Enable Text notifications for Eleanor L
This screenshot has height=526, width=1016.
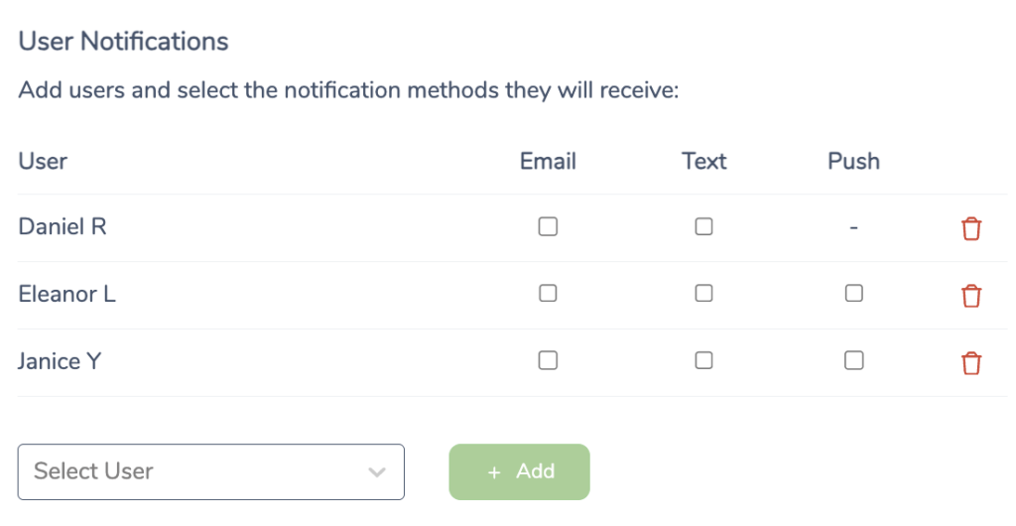703,293
